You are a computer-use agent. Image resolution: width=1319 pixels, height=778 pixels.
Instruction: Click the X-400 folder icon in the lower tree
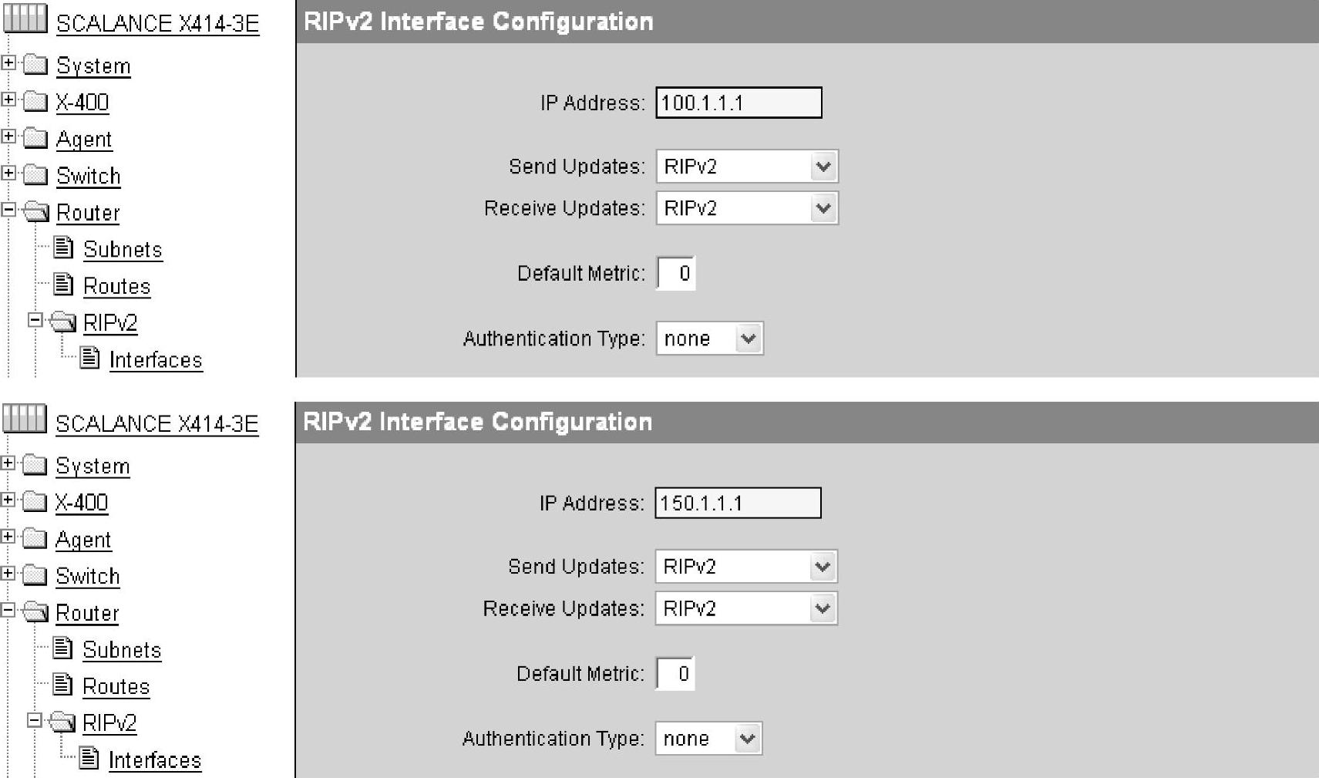tap(35, 502)
